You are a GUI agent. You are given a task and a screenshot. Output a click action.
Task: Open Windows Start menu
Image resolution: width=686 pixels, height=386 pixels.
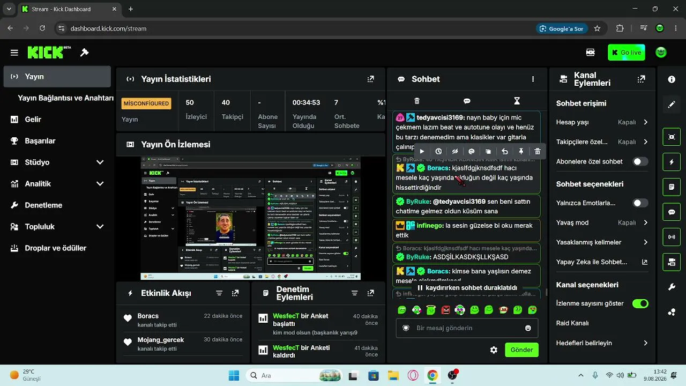(x=234, y=375)
